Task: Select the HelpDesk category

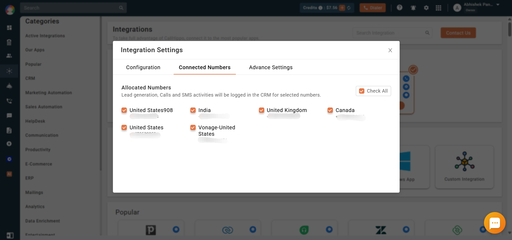Action: (x=35, y=121)
